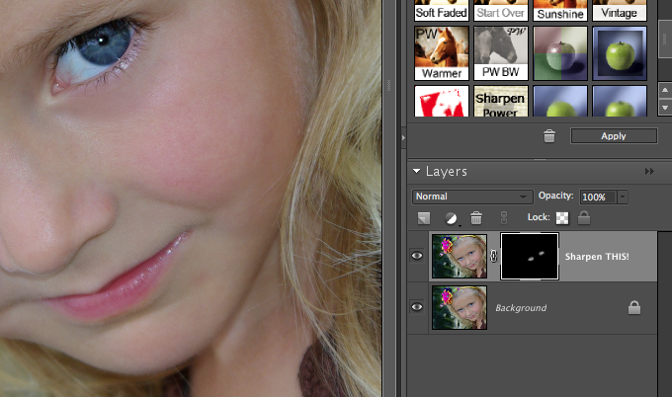Collapse the Layers panel triangle
The image size is (672, 397).
416,171
